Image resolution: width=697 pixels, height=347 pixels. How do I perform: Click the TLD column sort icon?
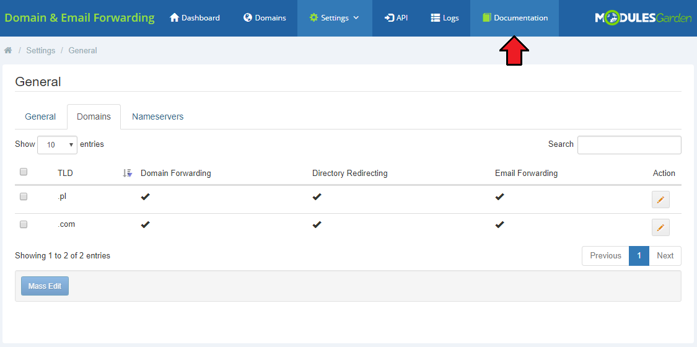pyautogui.click(x=127, y=173)
